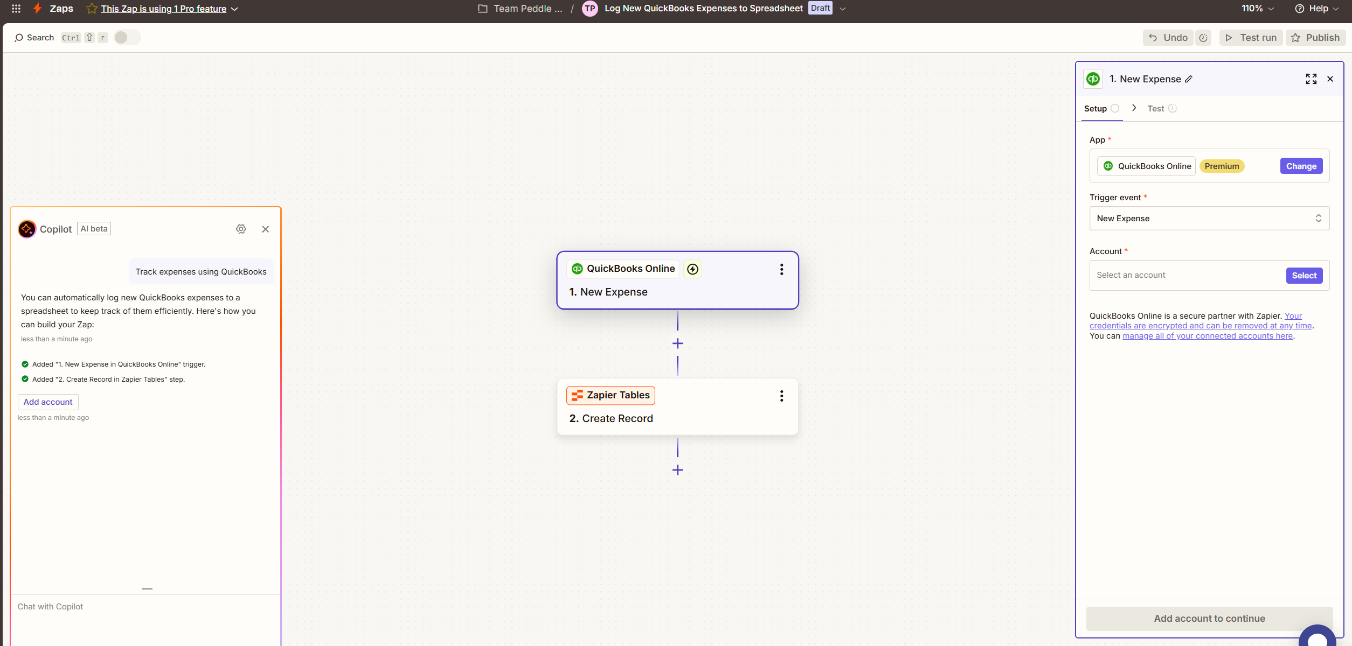Click the Help question mark icon
This screenshot has height=646, width=1352.
click(x=1300, y=9)
